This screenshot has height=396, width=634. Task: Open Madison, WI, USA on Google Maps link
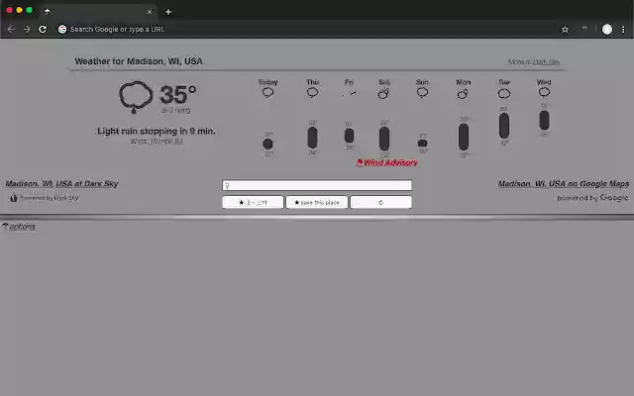[x=564, y=183]
